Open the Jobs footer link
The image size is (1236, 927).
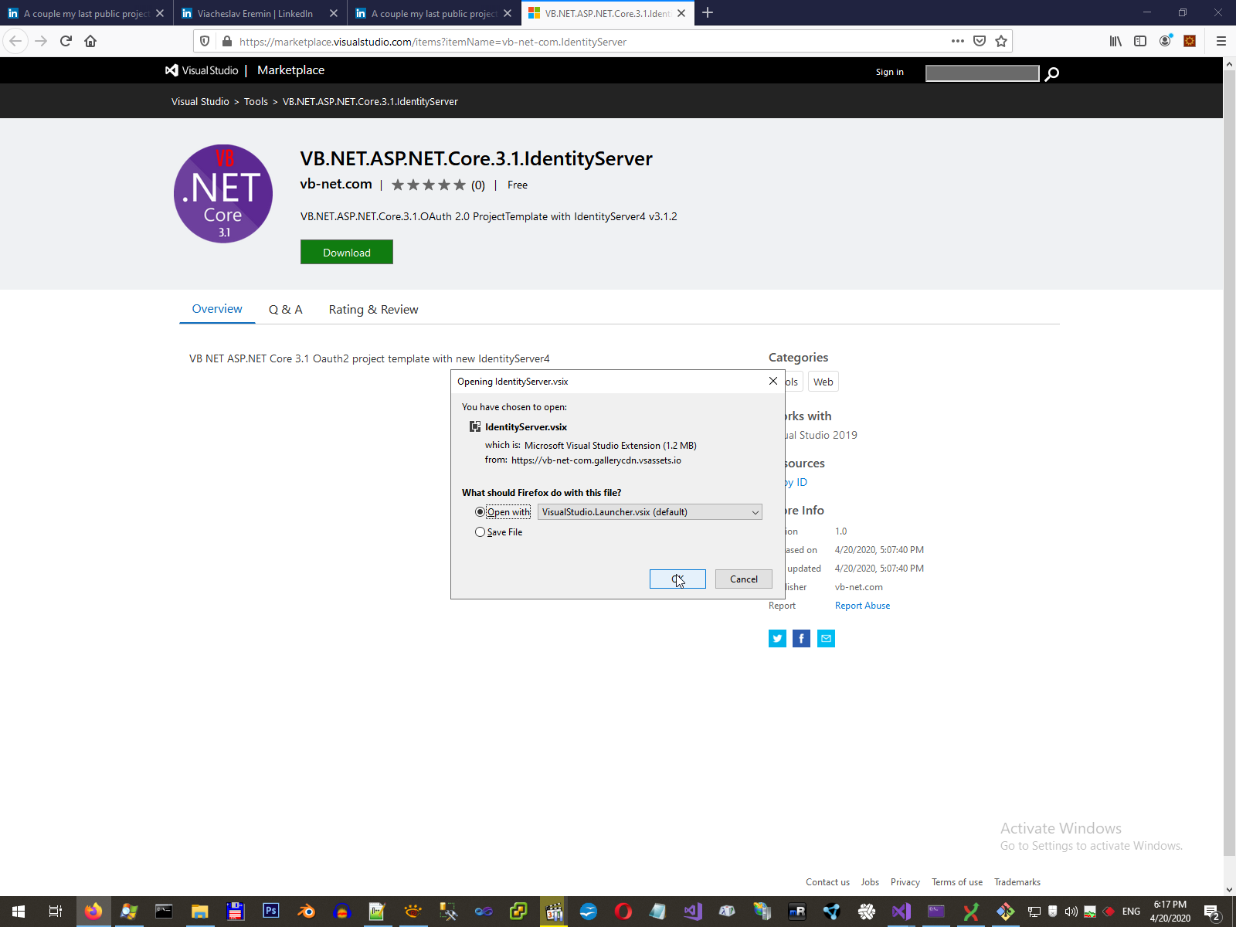tap(870, 882)
